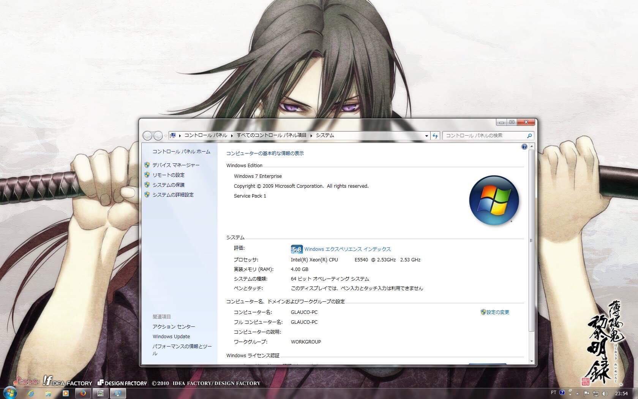Click the refresh button beside the address bar
This screenshot has width=638, height=399.
[435, 136]
